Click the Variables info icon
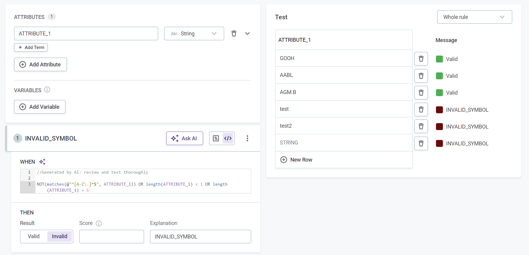 (47, 90)
